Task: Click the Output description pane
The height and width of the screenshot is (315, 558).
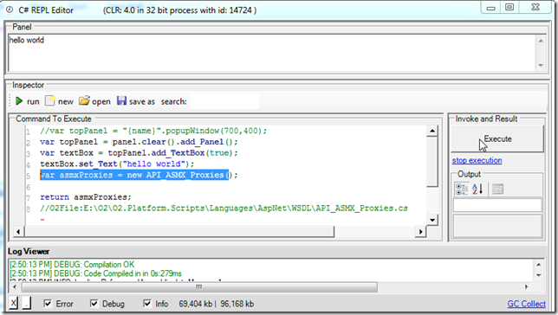Action: tap(497, 226)
